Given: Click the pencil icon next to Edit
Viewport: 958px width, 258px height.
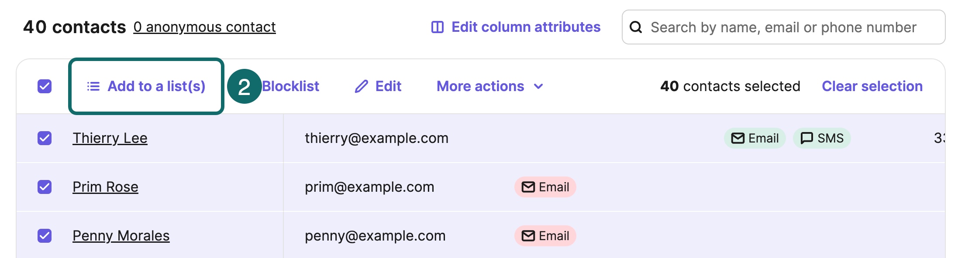Looking at the screenshot, I should tap(361, 86).
